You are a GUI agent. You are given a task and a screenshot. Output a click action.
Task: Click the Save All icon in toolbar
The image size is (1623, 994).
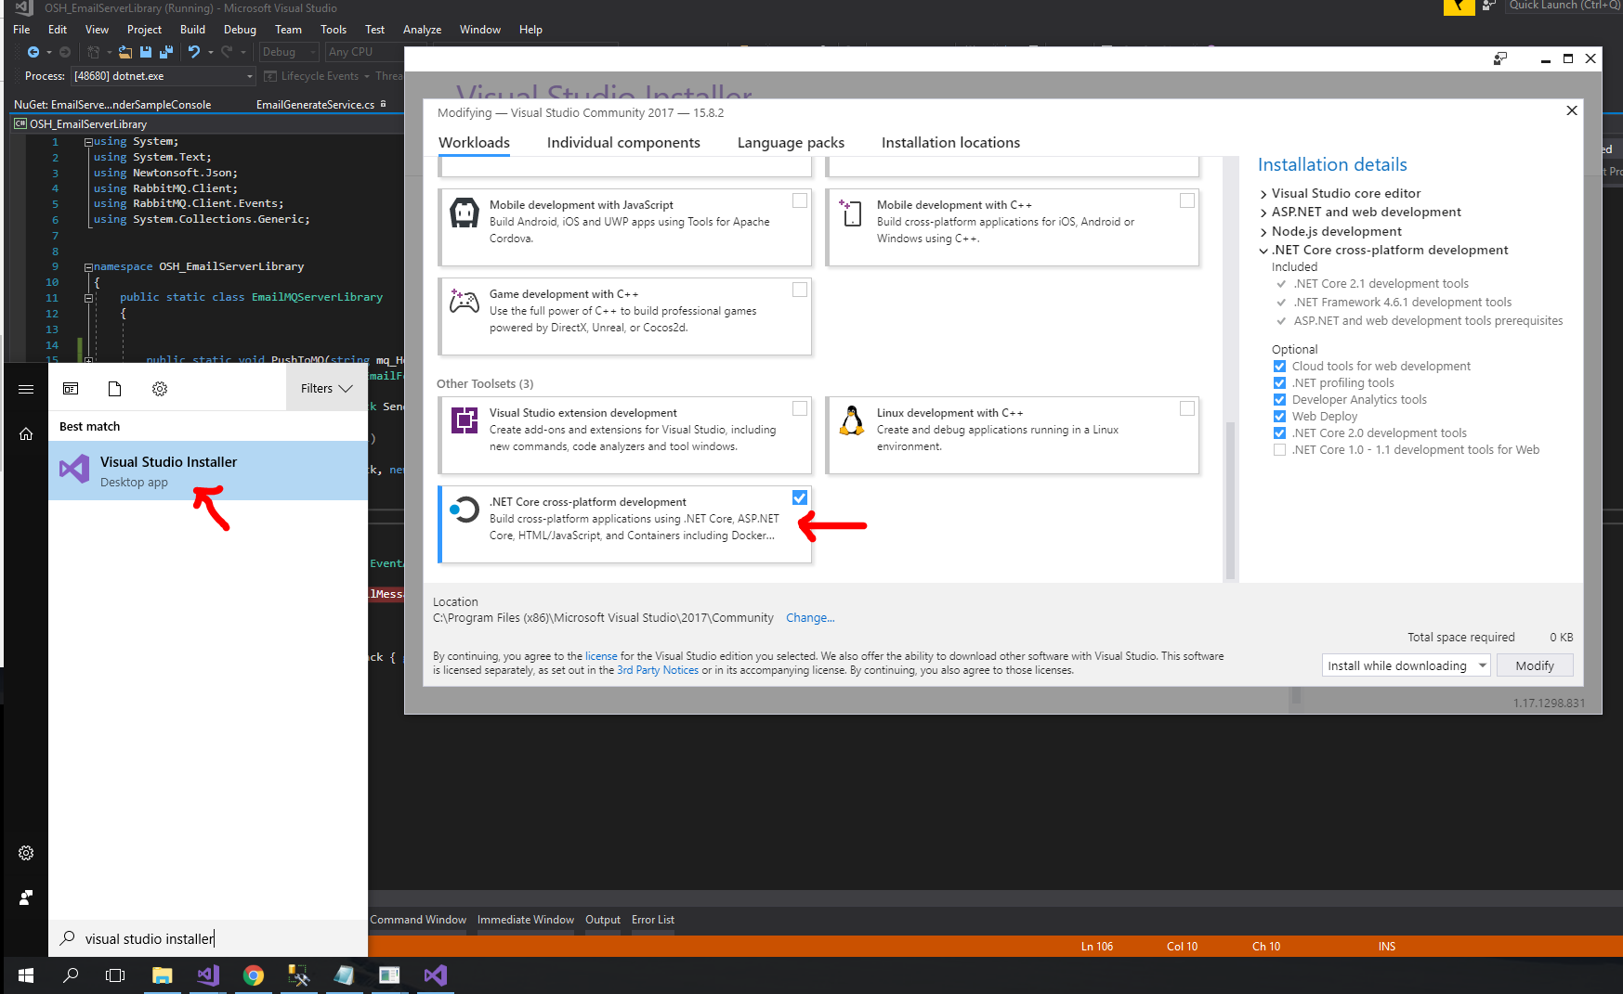(x=166, y=52)
